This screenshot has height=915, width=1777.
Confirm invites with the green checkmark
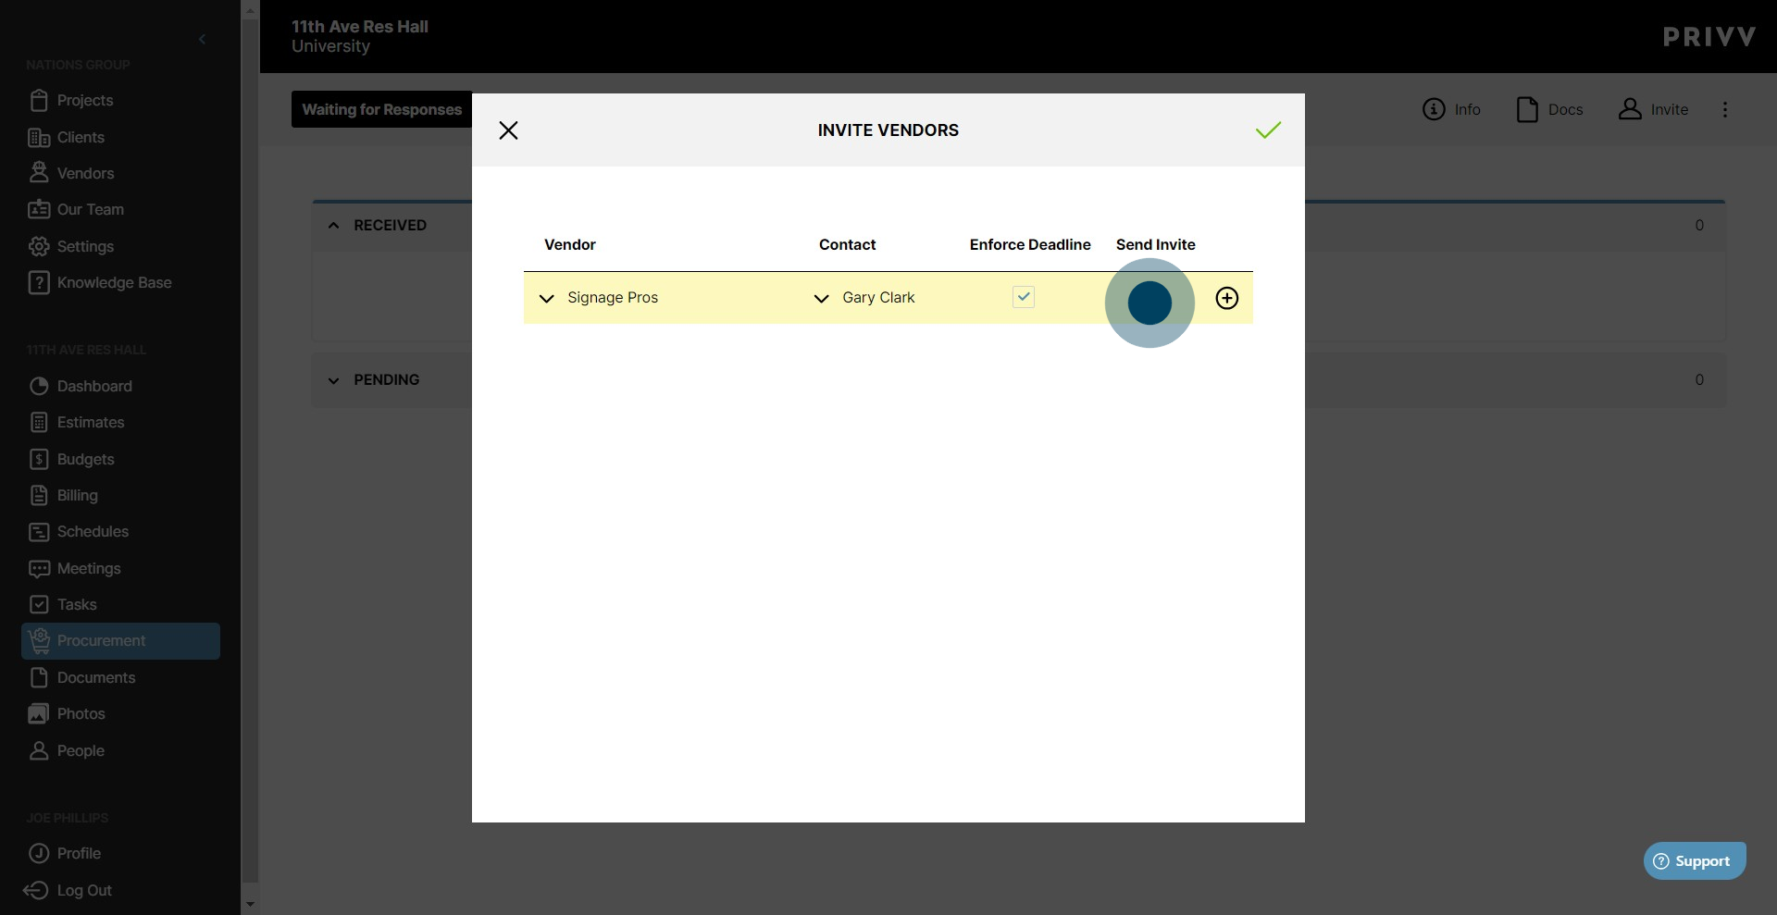point(1268,130)
